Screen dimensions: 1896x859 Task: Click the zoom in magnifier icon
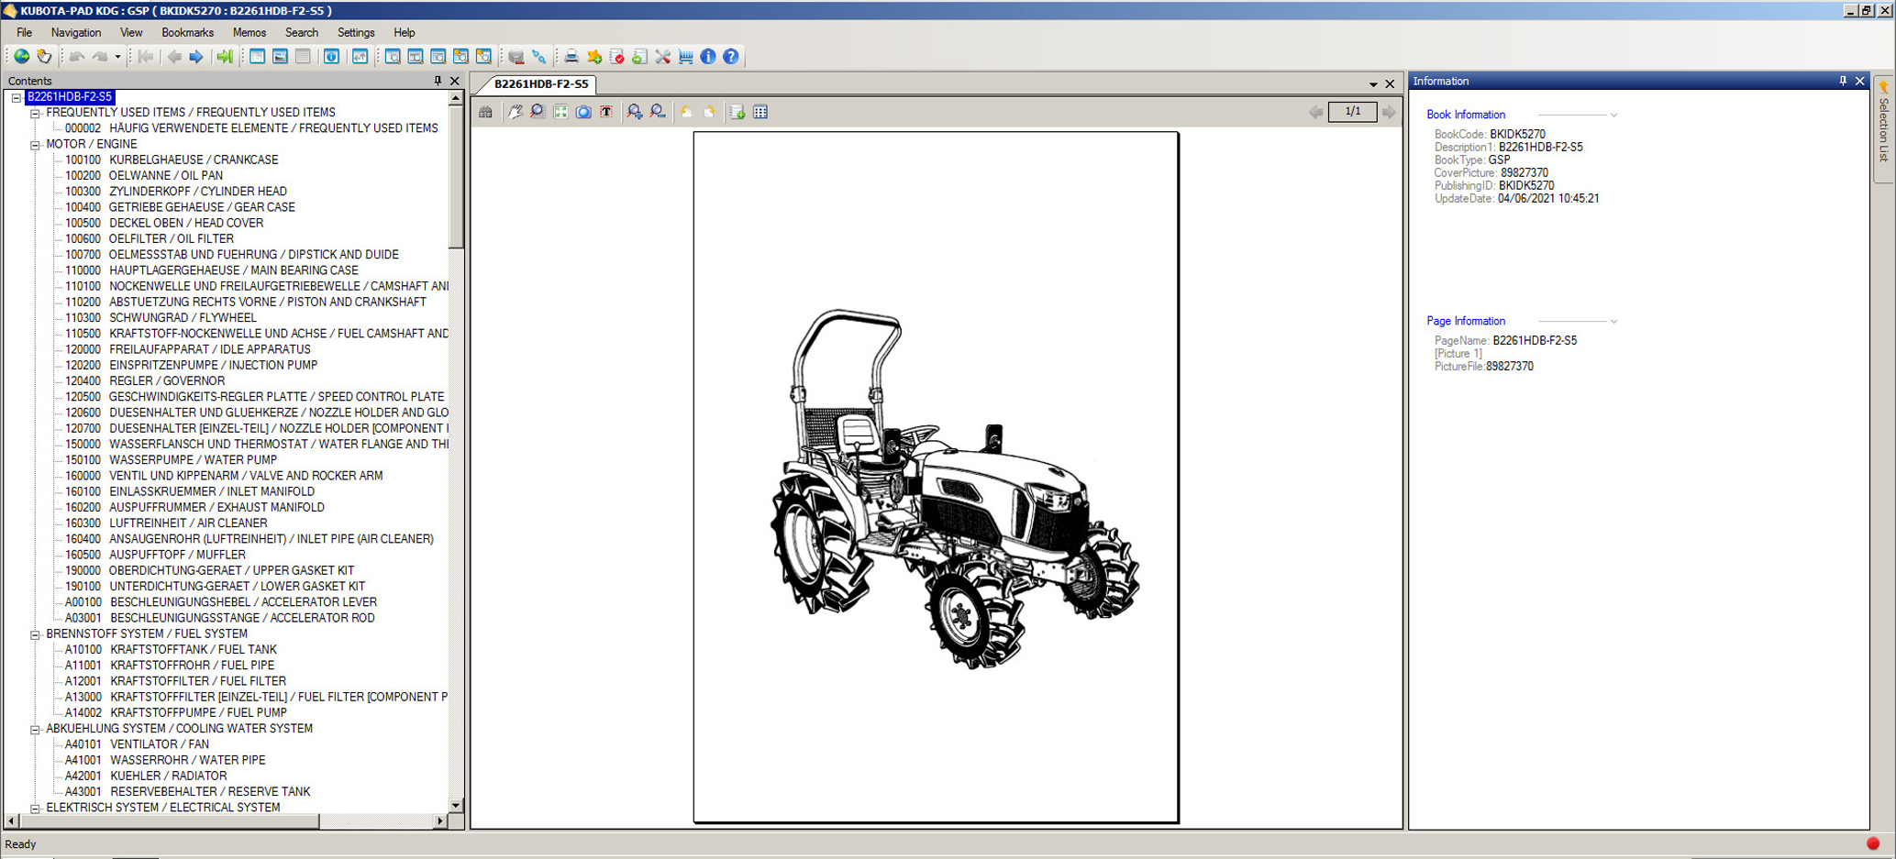click(x=634, y=112)
